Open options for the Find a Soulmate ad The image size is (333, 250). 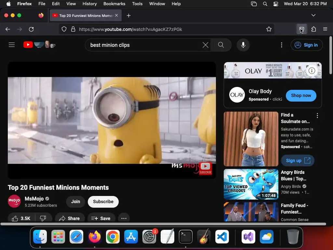pyautogui.click(x=317, y=116)
